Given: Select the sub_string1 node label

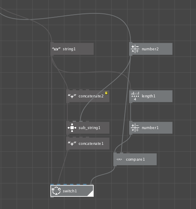Looking at the screenshot, I should (89, 128).
